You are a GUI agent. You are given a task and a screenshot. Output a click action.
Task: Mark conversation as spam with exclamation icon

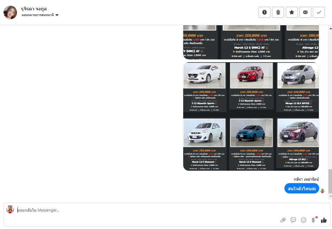click(265, 12)
